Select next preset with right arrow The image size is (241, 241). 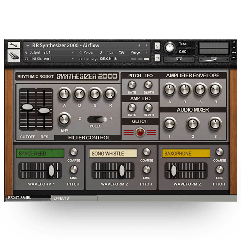click(x=146, y=45)
